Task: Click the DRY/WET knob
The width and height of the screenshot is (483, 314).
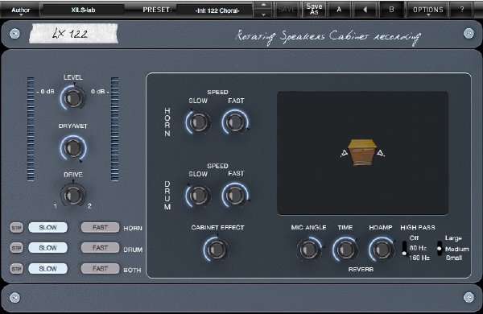Action: pos(73,148)
